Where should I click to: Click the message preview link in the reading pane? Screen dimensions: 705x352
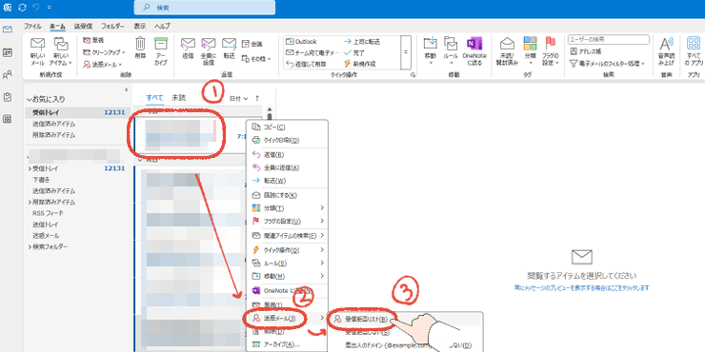(x=582, y=288)
